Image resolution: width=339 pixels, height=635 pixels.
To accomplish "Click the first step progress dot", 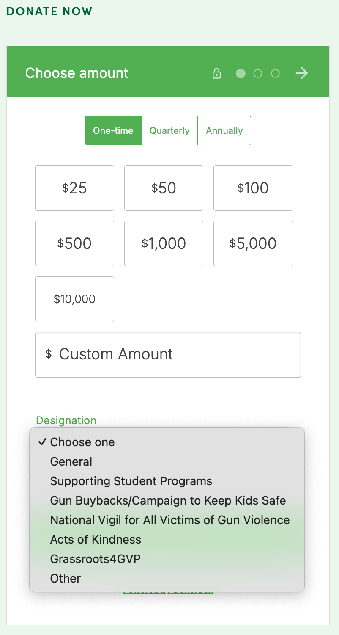I will click(241, 74).
